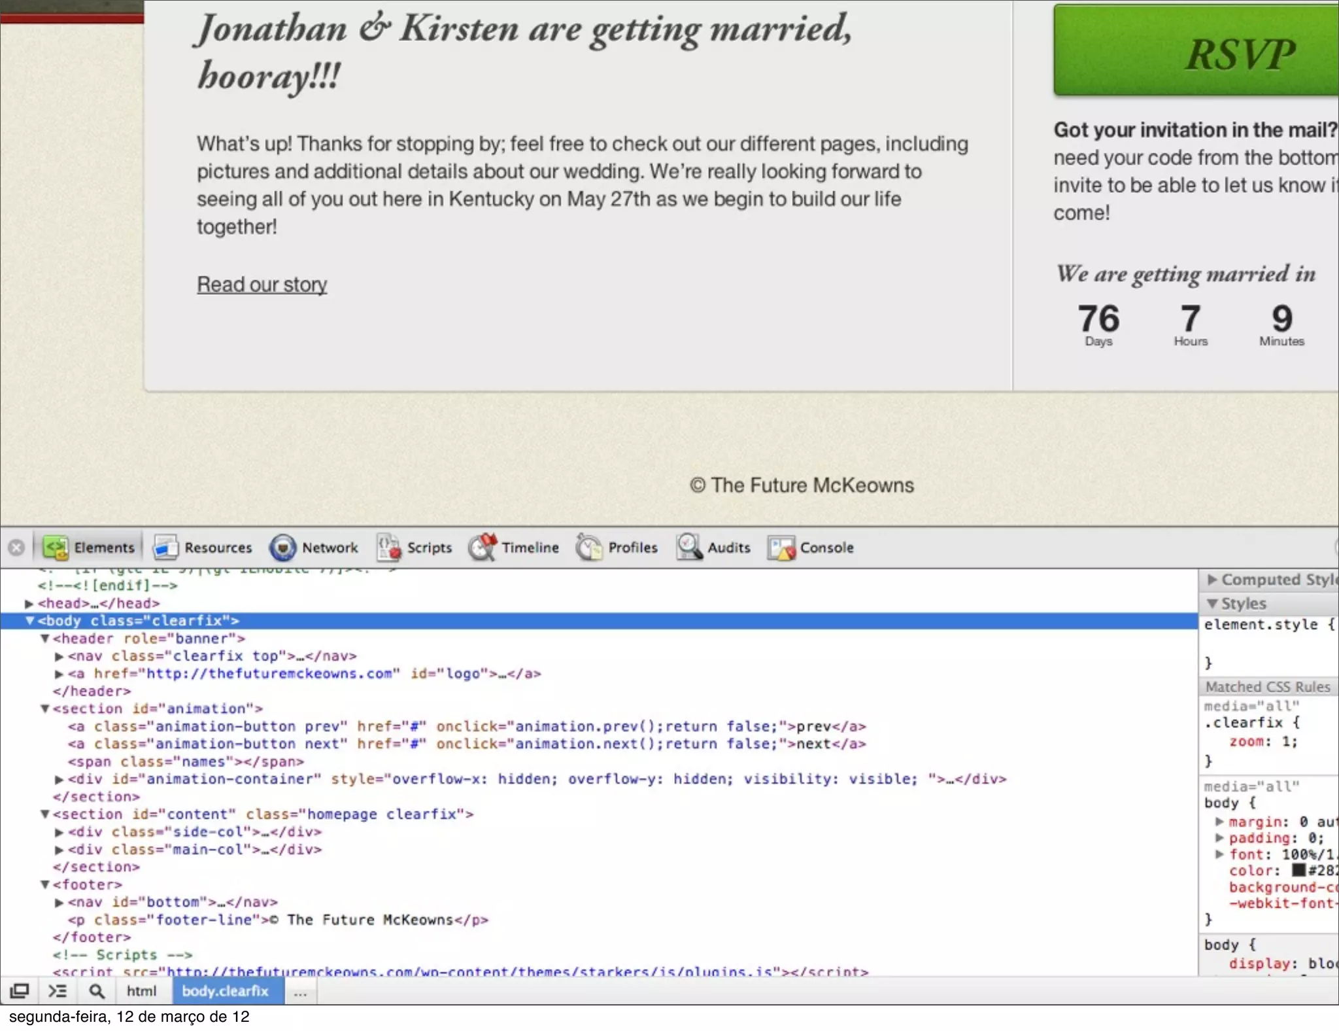Open the Resources panel icon
This screenshot has height=1031, width=1339.
[166, 548]
